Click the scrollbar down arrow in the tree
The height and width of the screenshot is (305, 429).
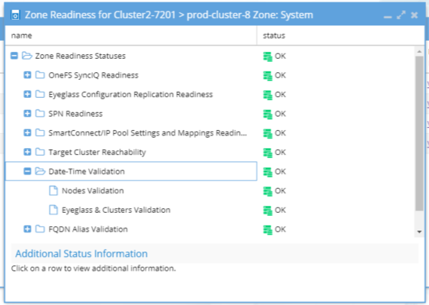[x=419, y=232]
